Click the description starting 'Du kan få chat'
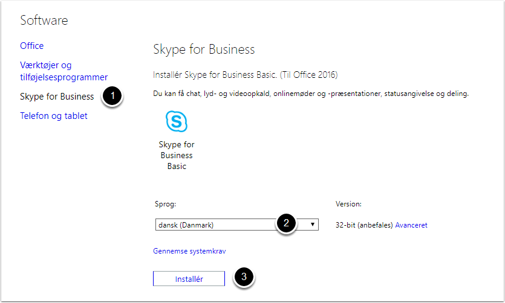Image resolution: width=505 pixels, height=303 pixels. point(311,94)
